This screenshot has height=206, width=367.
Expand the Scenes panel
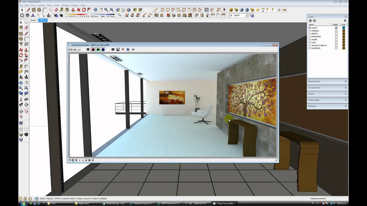pyautogui.click(x=327, y=94)
